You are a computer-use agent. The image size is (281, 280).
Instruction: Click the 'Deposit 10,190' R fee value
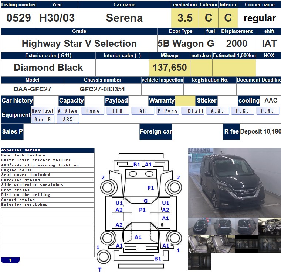(260, 131)
